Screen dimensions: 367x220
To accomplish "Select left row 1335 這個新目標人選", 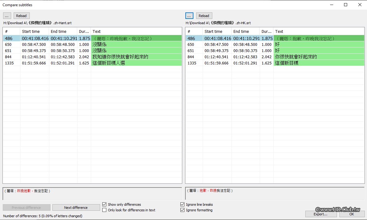I will pyautogui.click(x=92, y=63).
